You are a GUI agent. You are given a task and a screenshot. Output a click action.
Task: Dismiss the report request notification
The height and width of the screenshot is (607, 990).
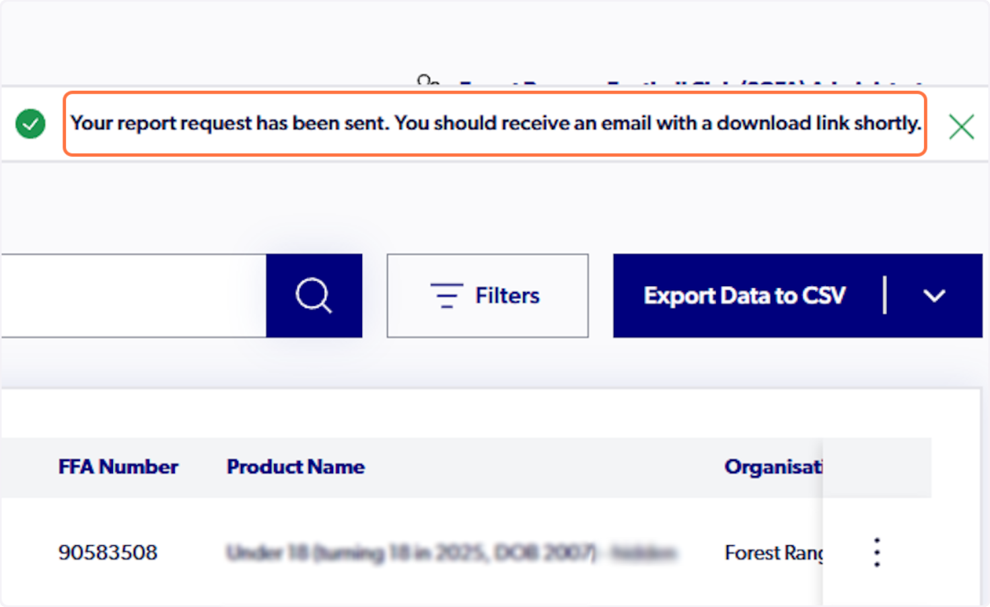click(961, 127)
